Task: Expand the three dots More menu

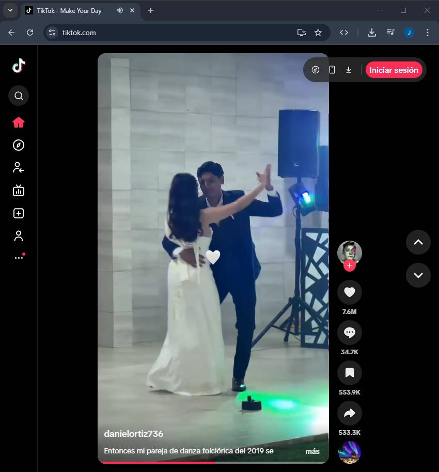Action: [19, 257]
